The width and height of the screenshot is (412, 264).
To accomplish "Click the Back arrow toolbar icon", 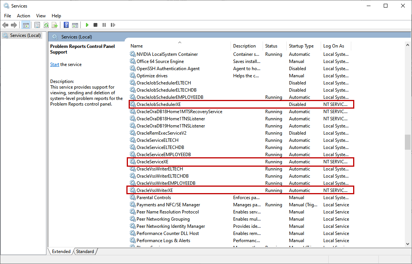I will (x=5, y=25).
